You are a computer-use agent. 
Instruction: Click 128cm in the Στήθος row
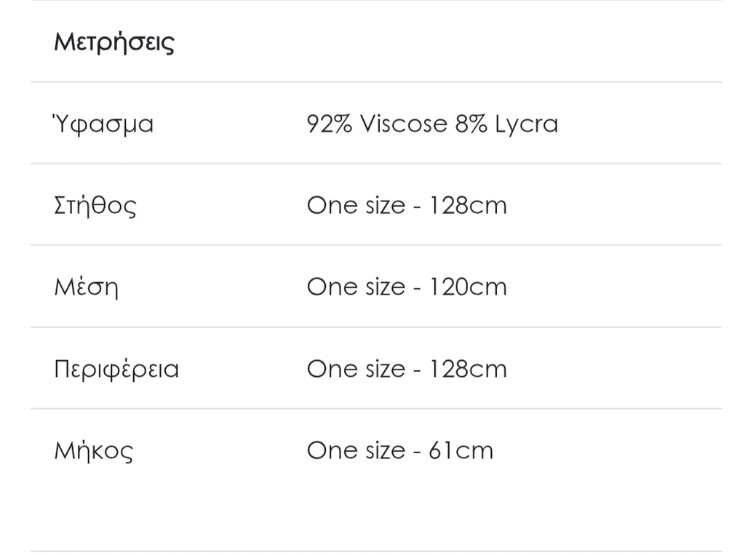tap(467, 205)
